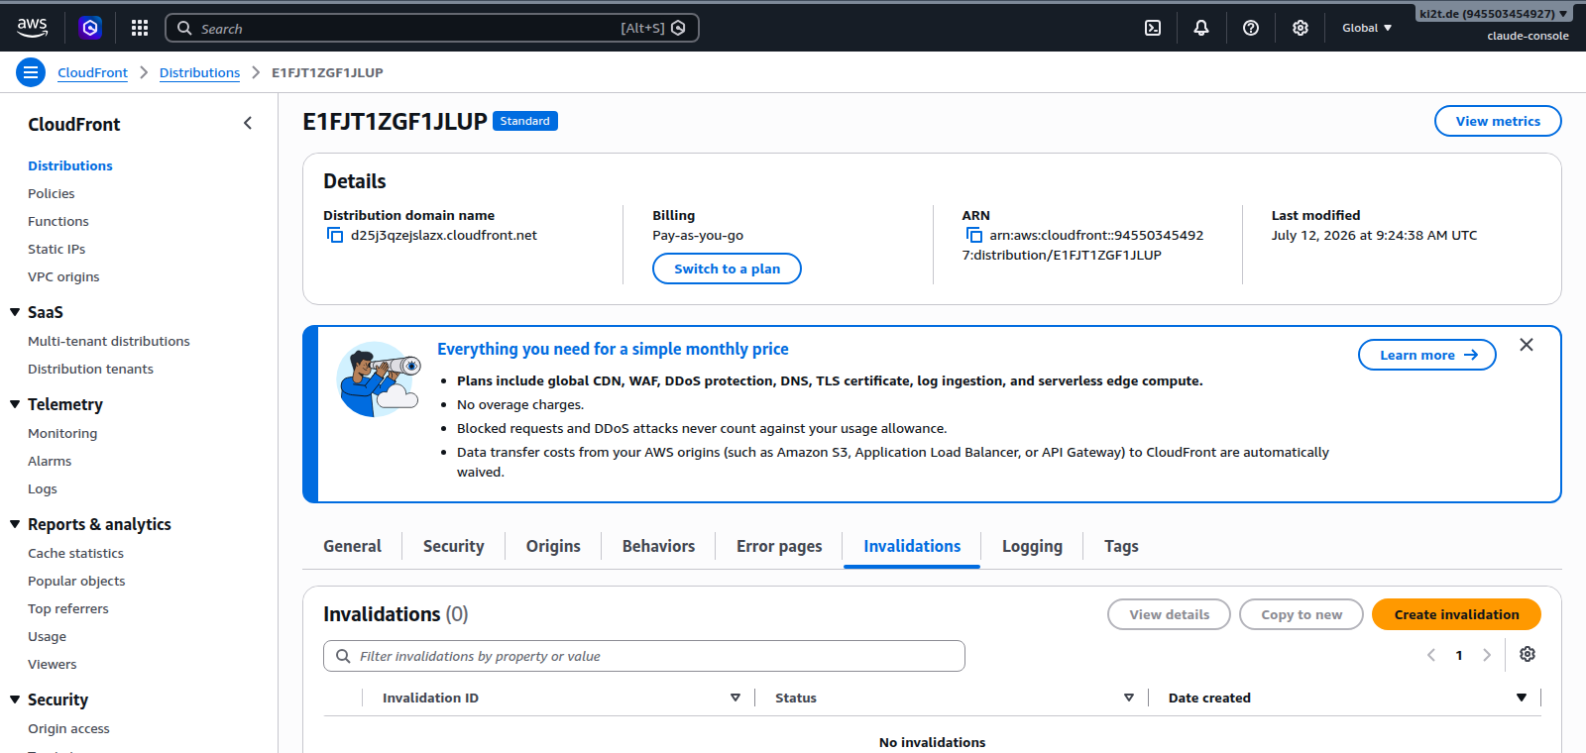
Task: Open Usage report link
Action: tap(47, 636)
